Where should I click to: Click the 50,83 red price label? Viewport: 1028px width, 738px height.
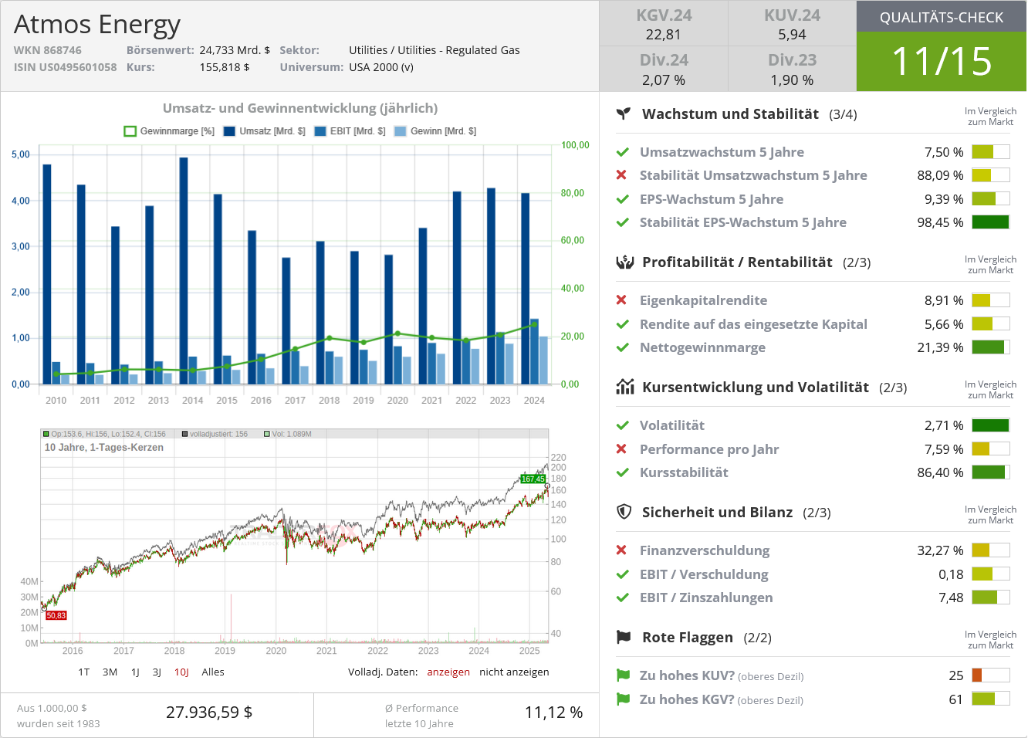tap(56, 615)
